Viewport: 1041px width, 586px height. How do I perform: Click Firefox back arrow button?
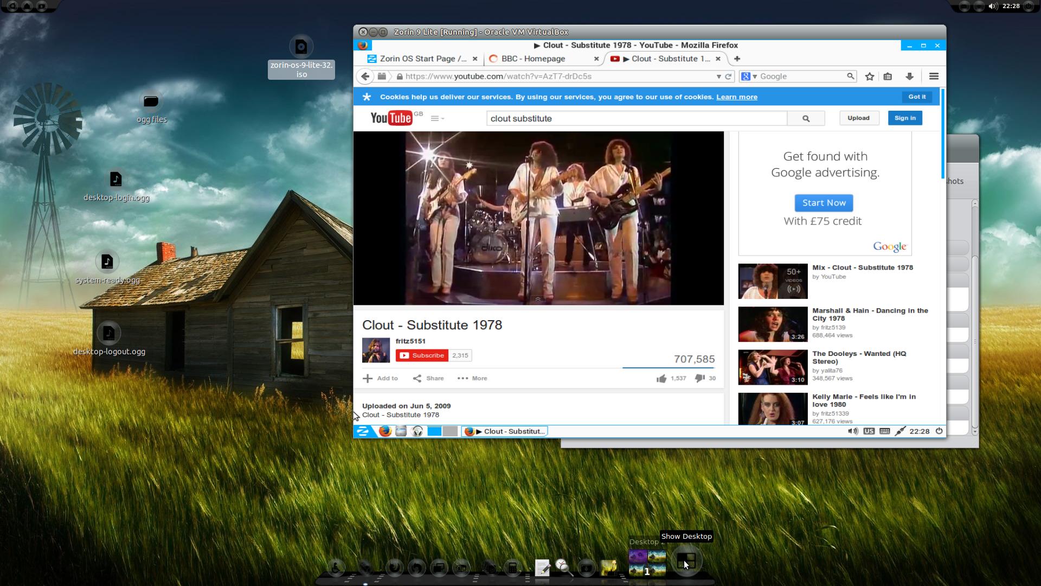point(365,77)
